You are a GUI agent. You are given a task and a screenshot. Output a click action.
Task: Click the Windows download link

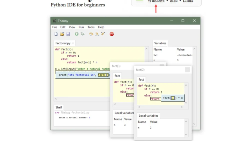point(156,1)
